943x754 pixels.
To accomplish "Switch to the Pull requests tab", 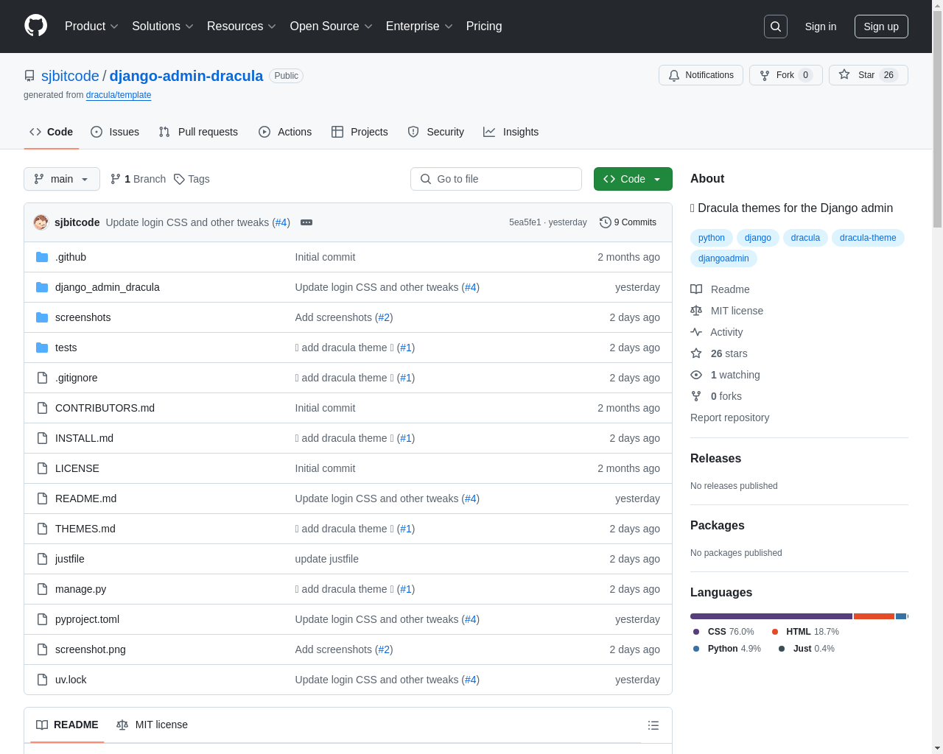I will click(198, 132).
